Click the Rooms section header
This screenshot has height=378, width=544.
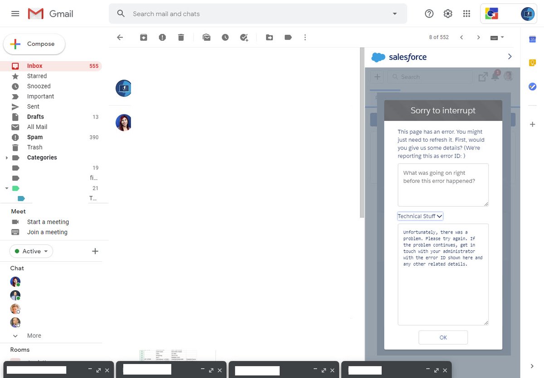[x=20, y=349]
